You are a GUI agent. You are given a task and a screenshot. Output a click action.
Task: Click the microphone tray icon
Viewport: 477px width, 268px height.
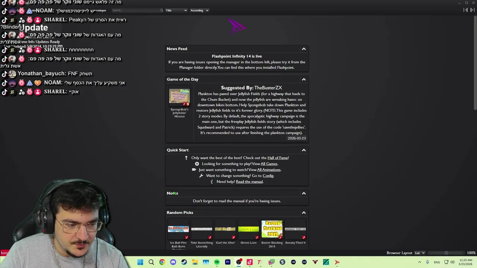pos(427,262)
